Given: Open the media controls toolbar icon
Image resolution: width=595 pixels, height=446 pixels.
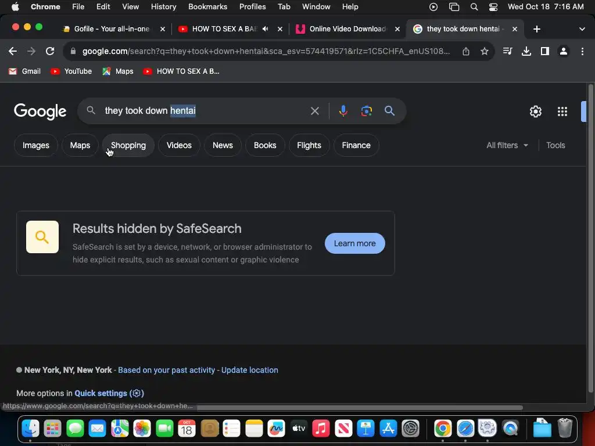Looking at the screenshot, I should (x=507, y=51).
